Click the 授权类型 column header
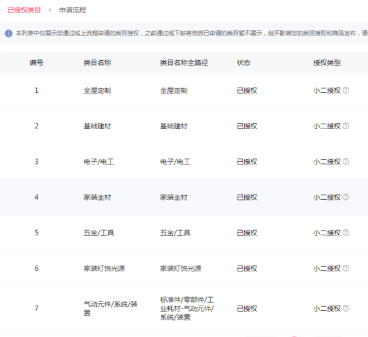The height and width of the screenshot is (337, 368). click(x=327, y=63)
